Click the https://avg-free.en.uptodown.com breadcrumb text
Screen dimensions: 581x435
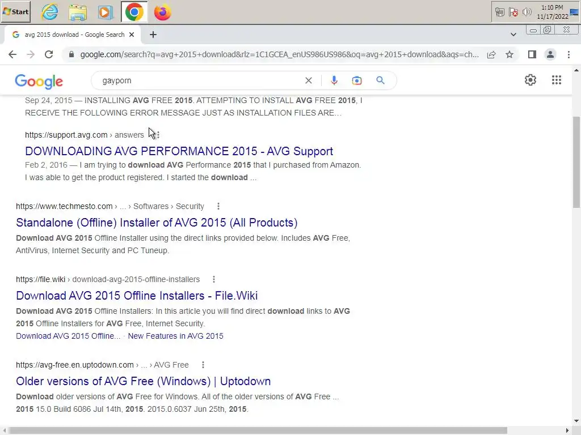[x=75, y=365]
